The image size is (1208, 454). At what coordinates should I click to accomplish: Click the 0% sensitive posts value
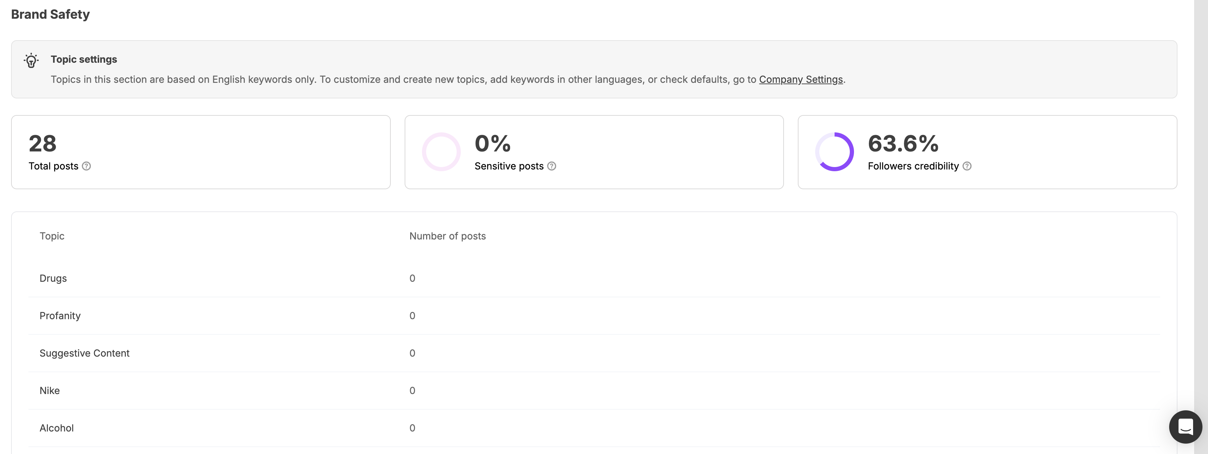pyautogui.click(x=492, y=143)
